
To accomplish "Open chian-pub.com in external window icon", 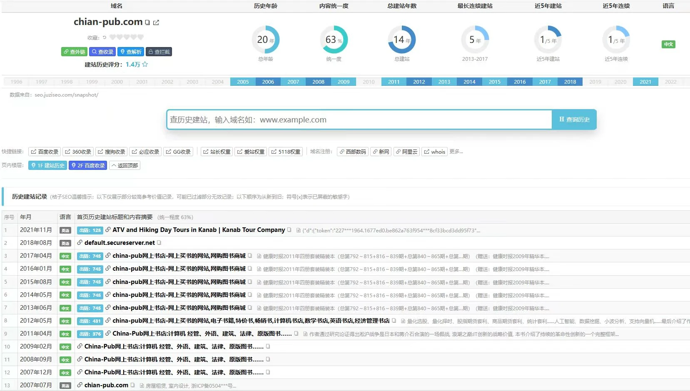I will pos(156,22).
